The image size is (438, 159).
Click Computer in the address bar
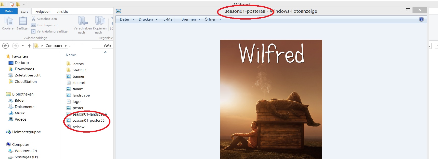[x=54, y=46]
